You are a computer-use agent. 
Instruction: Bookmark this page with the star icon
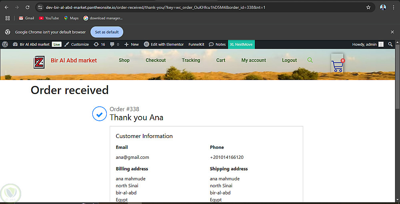tap(368, 7)
